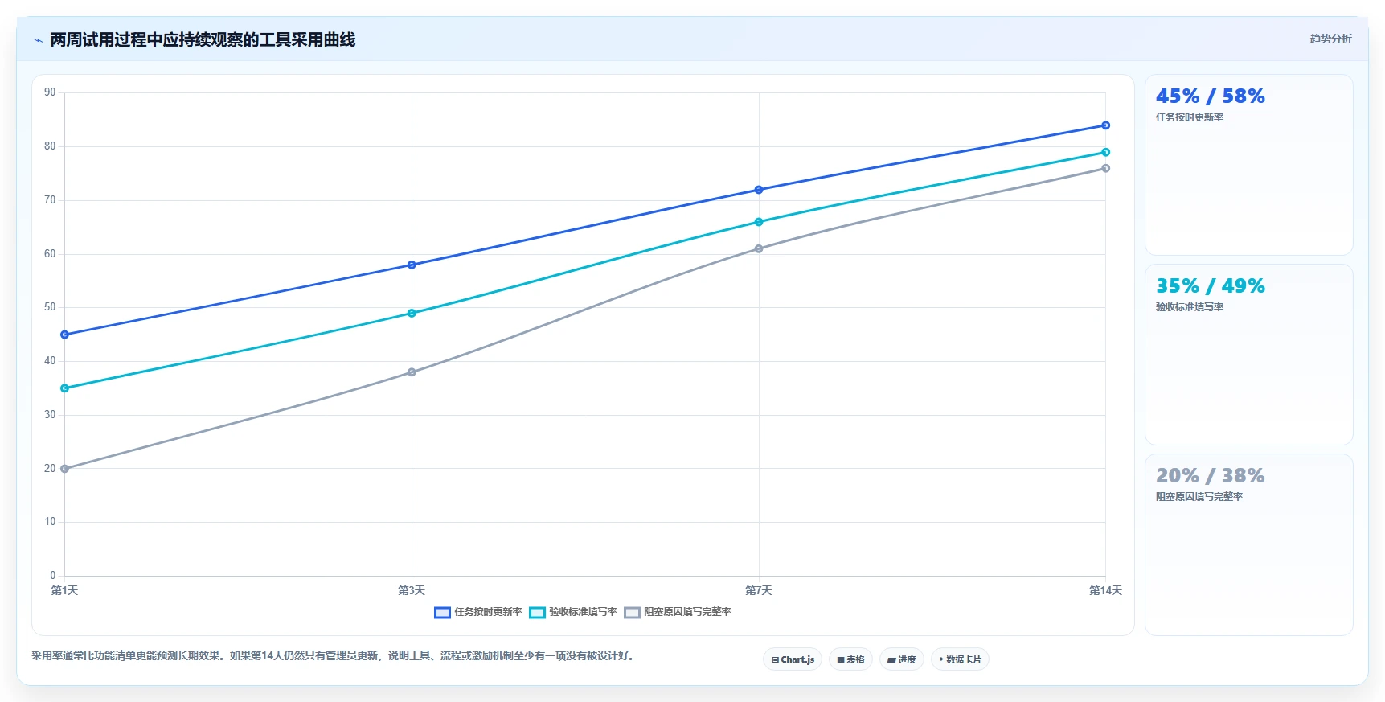The height and width of the screenshot is (702, 1385).
Task: Click the 第14天 x-axis label
Action: pos(1105,590)
